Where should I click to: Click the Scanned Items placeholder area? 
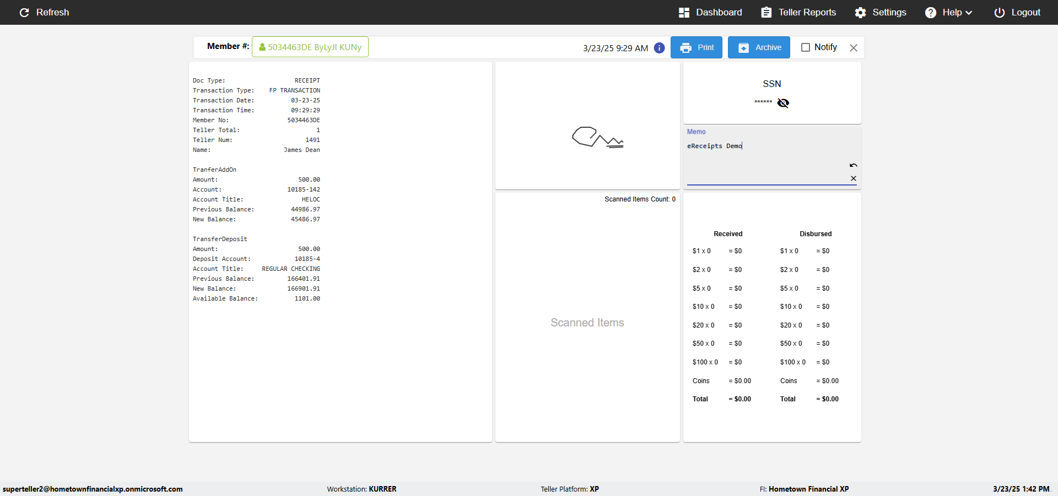click(x=587, y=323)
